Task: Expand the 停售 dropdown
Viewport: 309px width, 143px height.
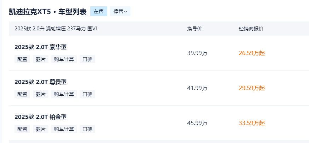Action: click(x=120, y=11)
